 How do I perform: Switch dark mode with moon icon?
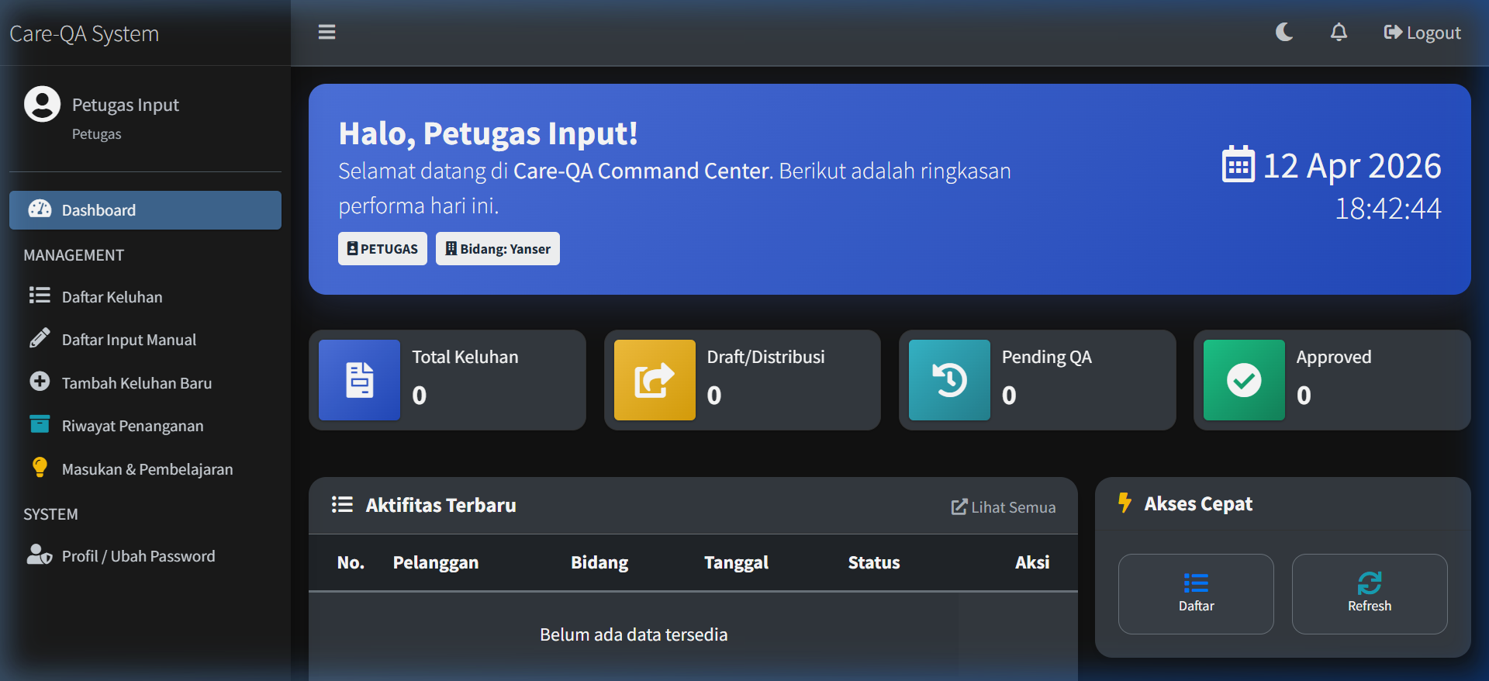coord(1284,32)
